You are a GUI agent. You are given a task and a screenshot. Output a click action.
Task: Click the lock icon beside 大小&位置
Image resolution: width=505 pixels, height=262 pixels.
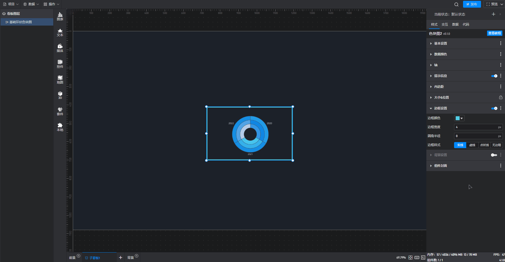coord(501,98)
